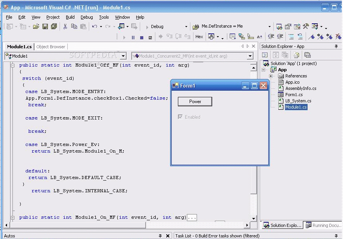Save the file with the floppy disk icon
The height and width of the screenshot is (239, 343).
(45, 26)
